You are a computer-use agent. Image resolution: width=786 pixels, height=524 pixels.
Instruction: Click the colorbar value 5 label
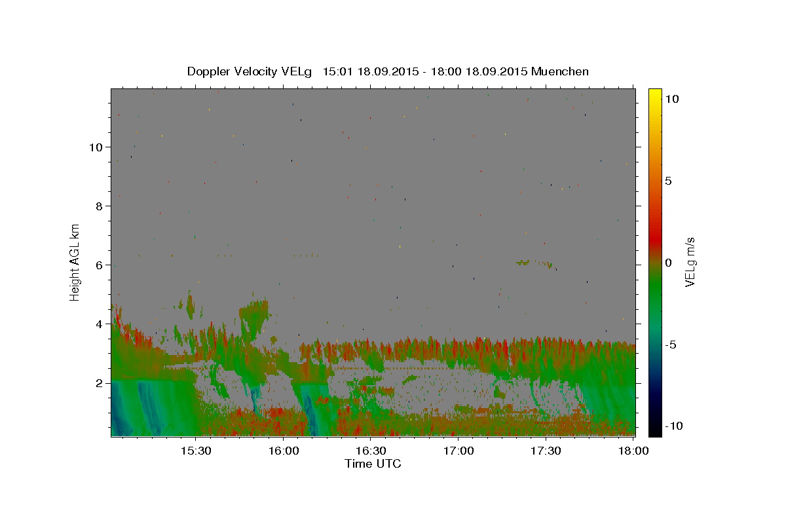pos(668,181)
